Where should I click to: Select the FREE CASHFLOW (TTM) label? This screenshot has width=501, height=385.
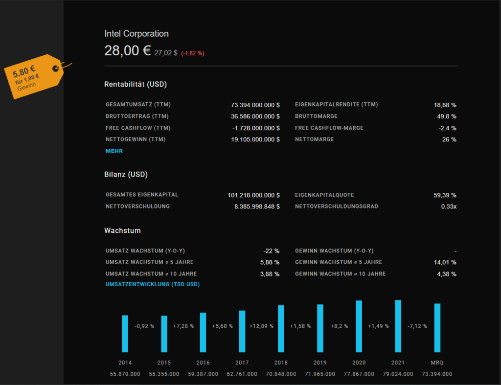(138, 128)
